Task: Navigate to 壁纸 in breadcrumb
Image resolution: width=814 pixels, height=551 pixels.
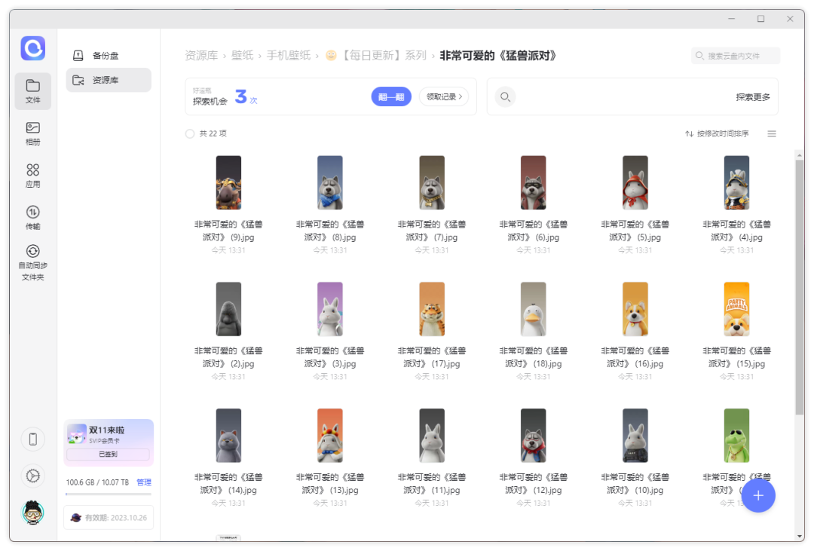Action: coord(243,56)
